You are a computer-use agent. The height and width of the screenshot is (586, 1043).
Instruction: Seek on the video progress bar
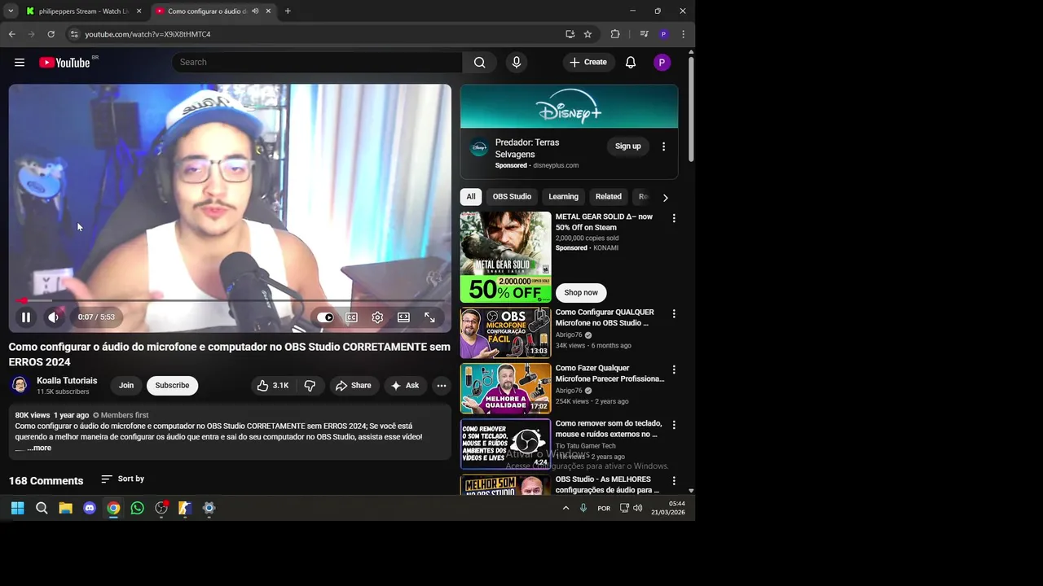pos(230,300)
